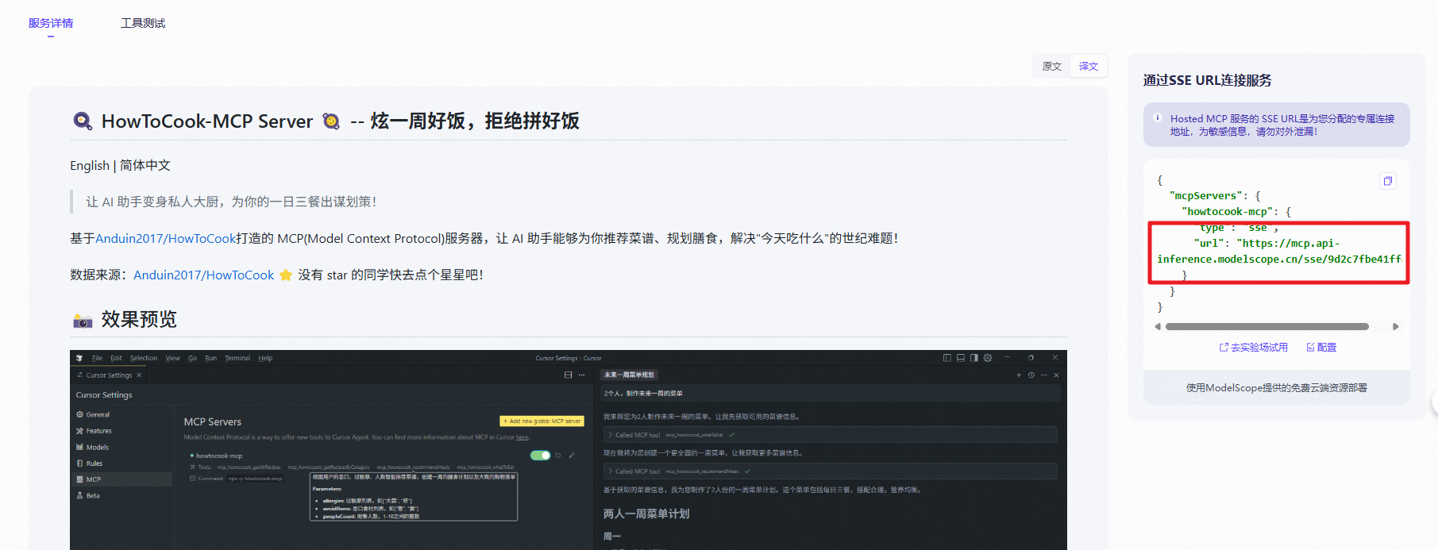This screenshot has width=1438, height=550.
Task: Click the info icon in SSE URL notice
Action: point(1157,118)
